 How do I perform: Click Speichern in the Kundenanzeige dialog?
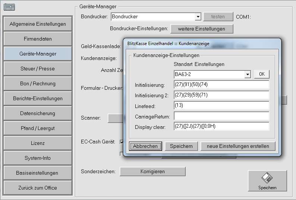[x=182, y=146]
